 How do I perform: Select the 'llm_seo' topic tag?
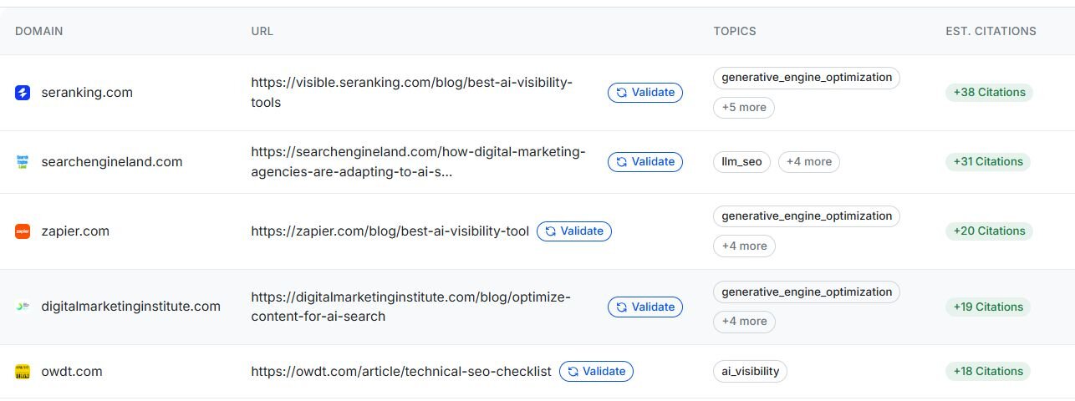coord(741,162)
